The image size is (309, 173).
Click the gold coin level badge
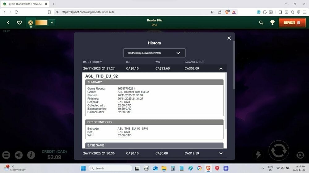pos(31,23)
